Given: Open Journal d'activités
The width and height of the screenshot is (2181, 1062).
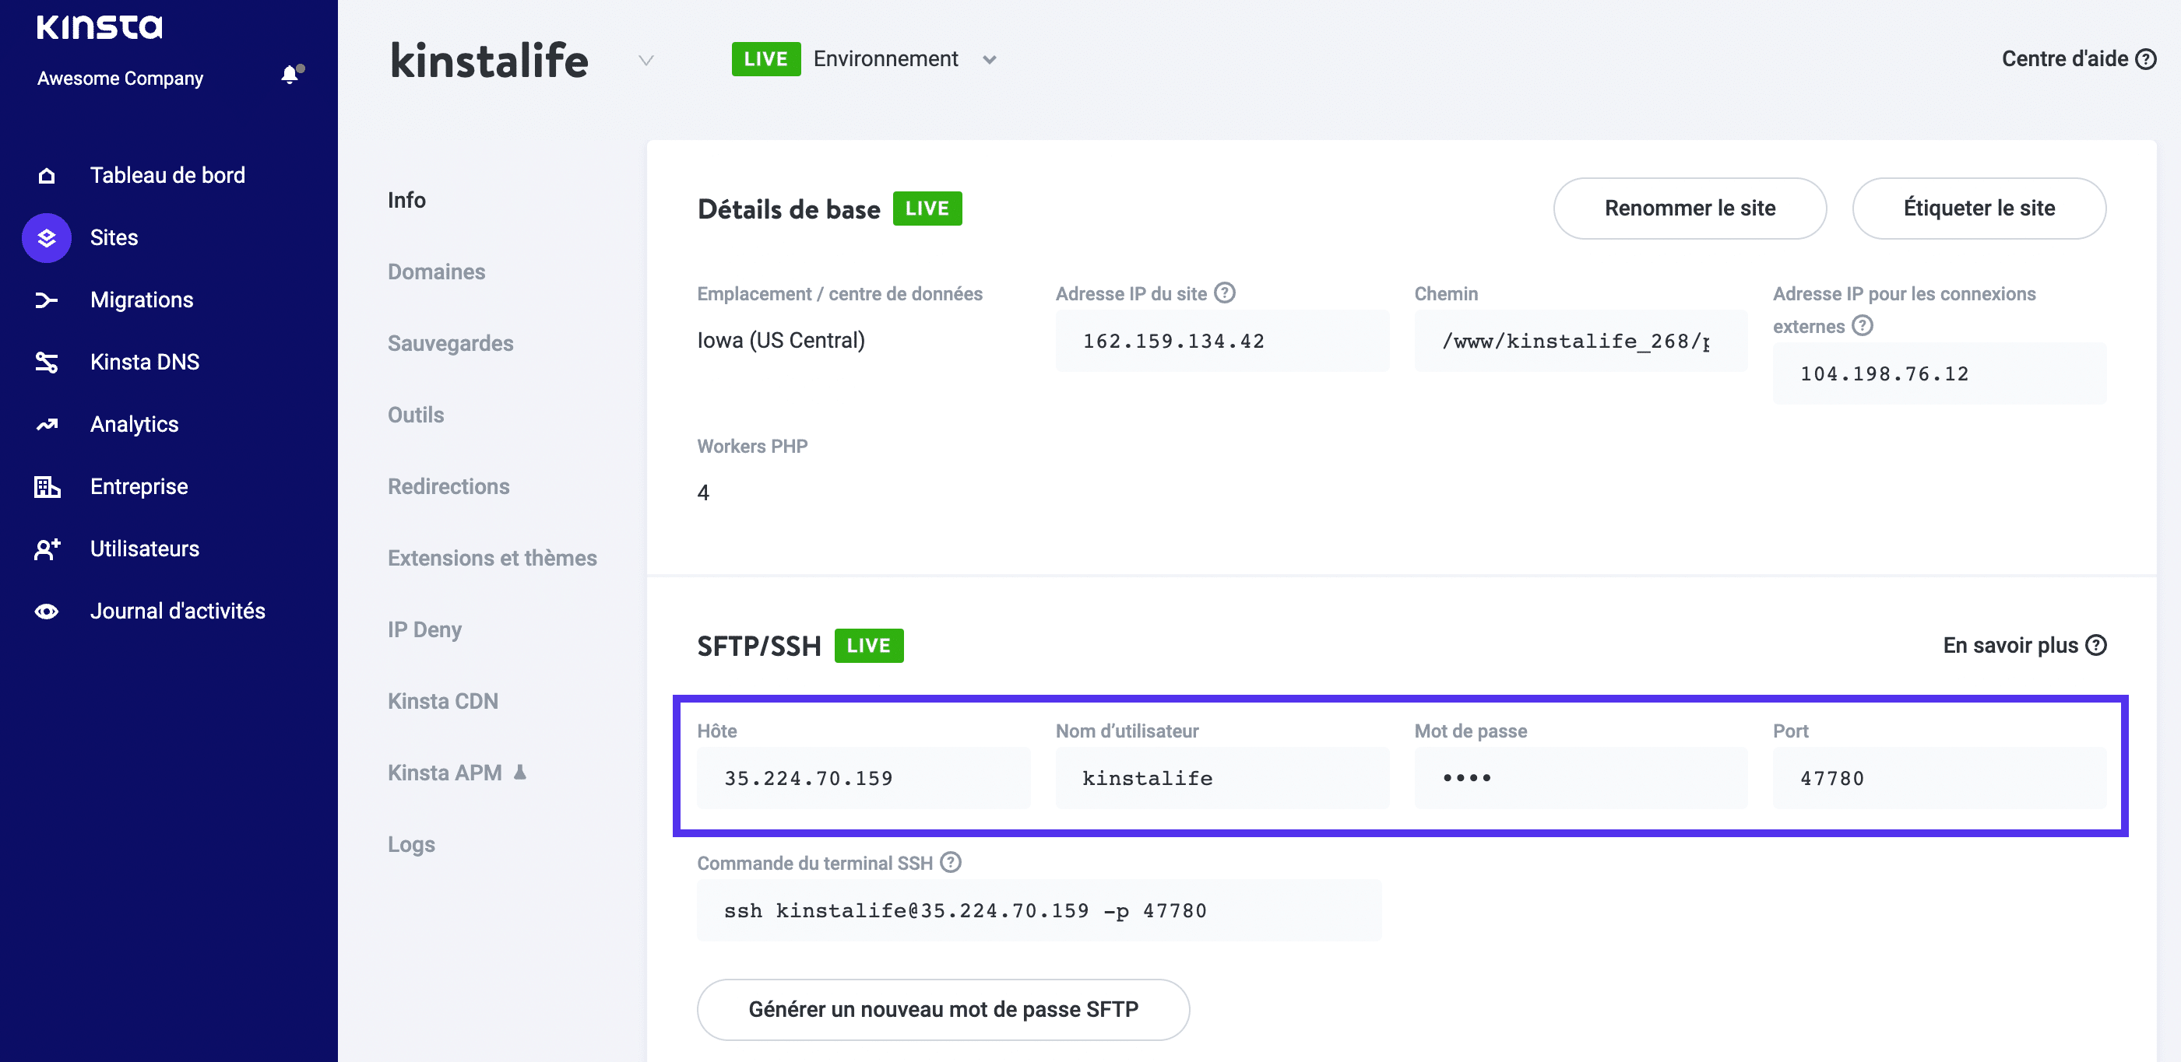Looking at the screenshot, I should (178, 611).
